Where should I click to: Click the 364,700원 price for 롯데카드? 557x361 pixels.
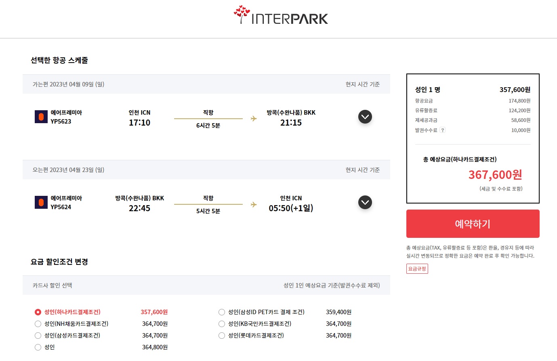tap(339, 336)
